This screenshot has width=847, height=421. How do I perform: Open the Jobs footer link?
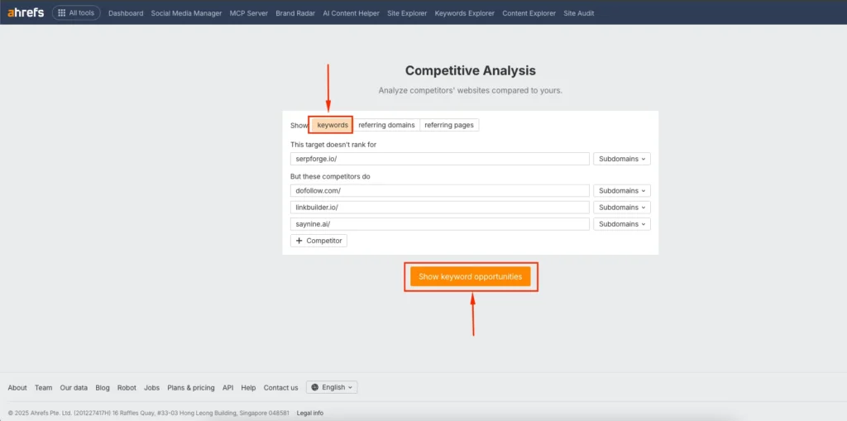tap(152, 387)
